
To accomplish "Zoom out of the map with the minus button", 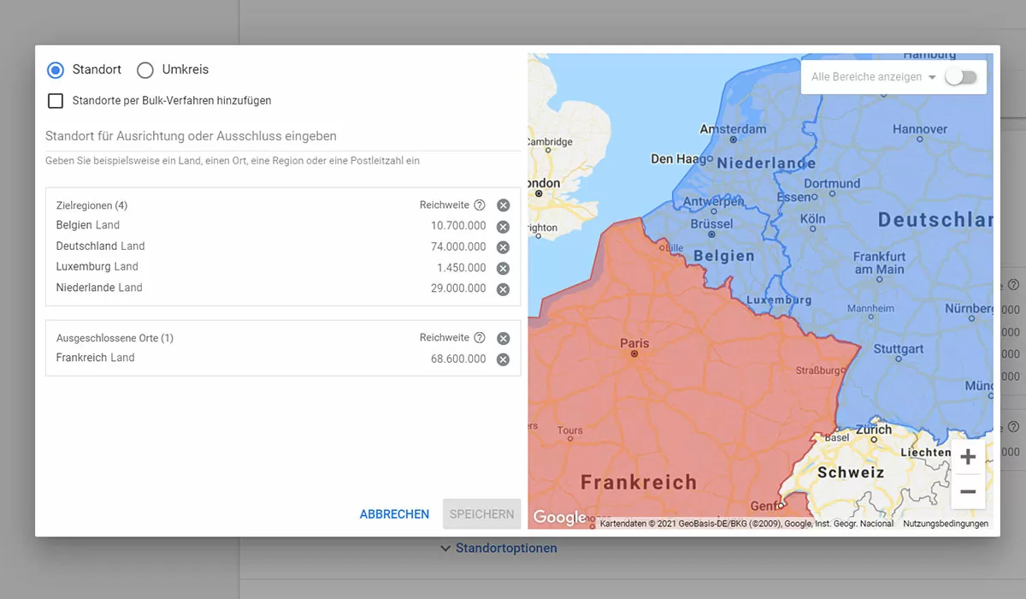I will pyautogui.click(x=967, y=491).
